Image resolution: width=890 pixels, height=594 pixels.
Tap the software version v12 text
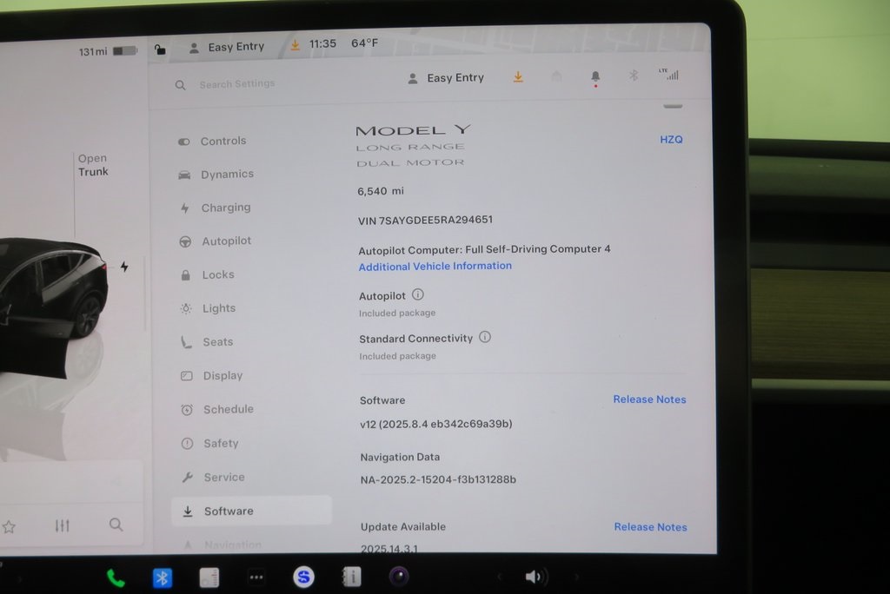436,424
